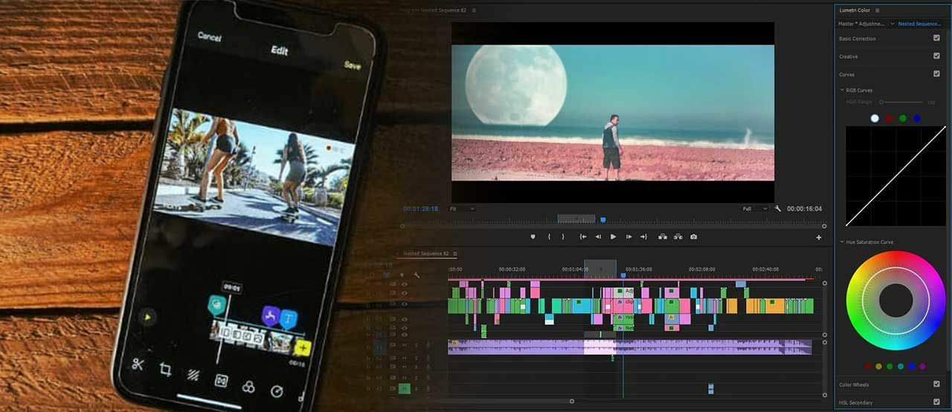952x412 pixels.
Task: Toggle the Basic Correction checkbox
Action: pos(936,38)
